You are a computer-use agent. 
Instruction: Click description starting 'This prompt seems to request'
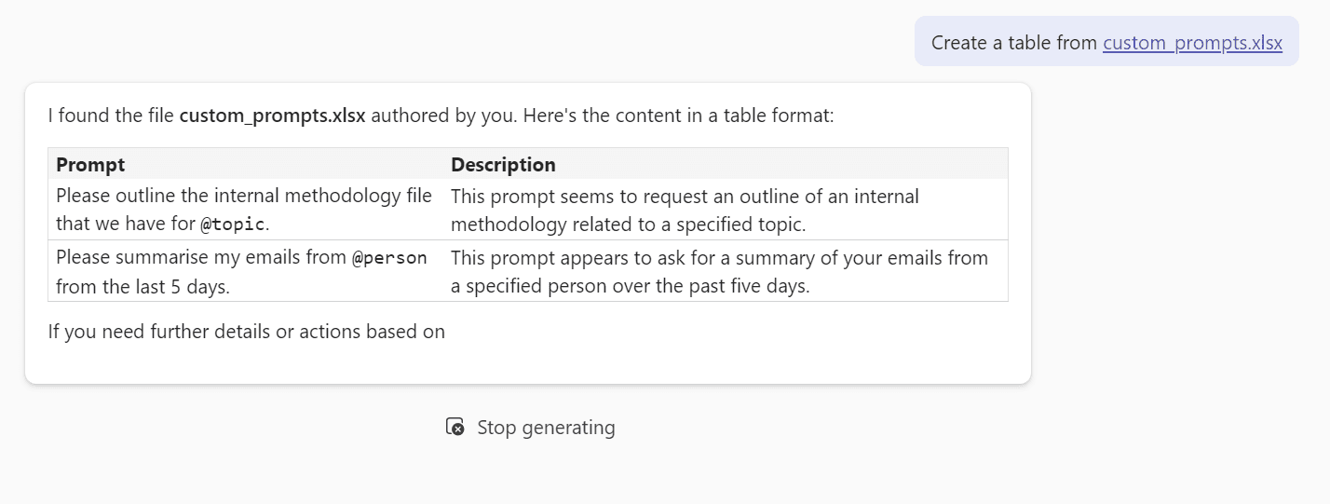(x=685, y=210)
